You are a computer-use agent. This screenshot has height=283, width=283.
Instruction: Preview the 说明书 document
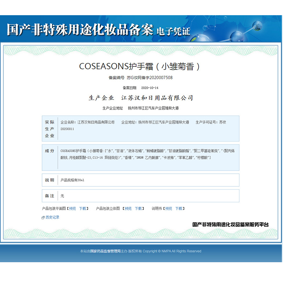point(169,209)
